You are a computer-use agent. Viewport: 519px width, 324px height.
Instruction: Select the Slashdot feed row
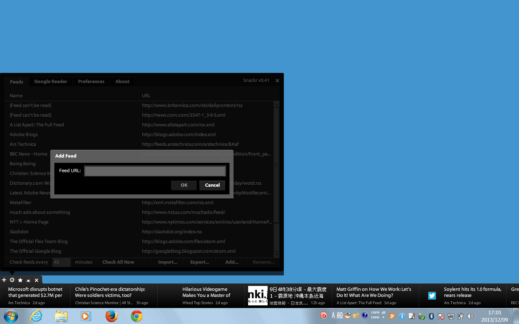pos(139,232)
